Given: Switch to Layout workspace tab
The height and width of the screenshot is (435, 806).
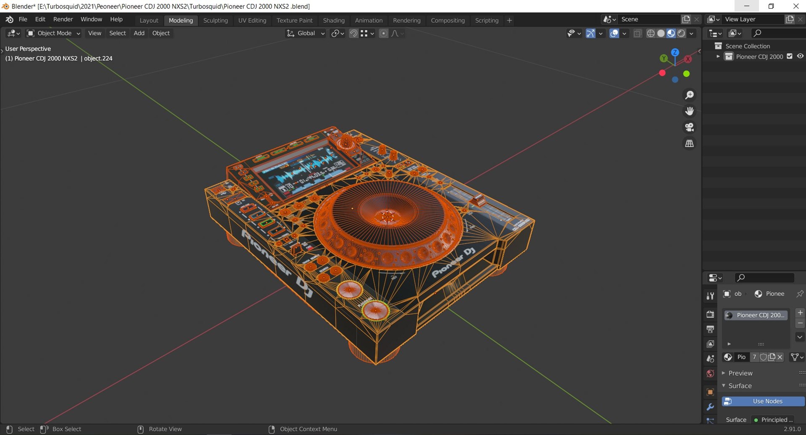Looking at the screenshot, I should click(x=149, y=20).
